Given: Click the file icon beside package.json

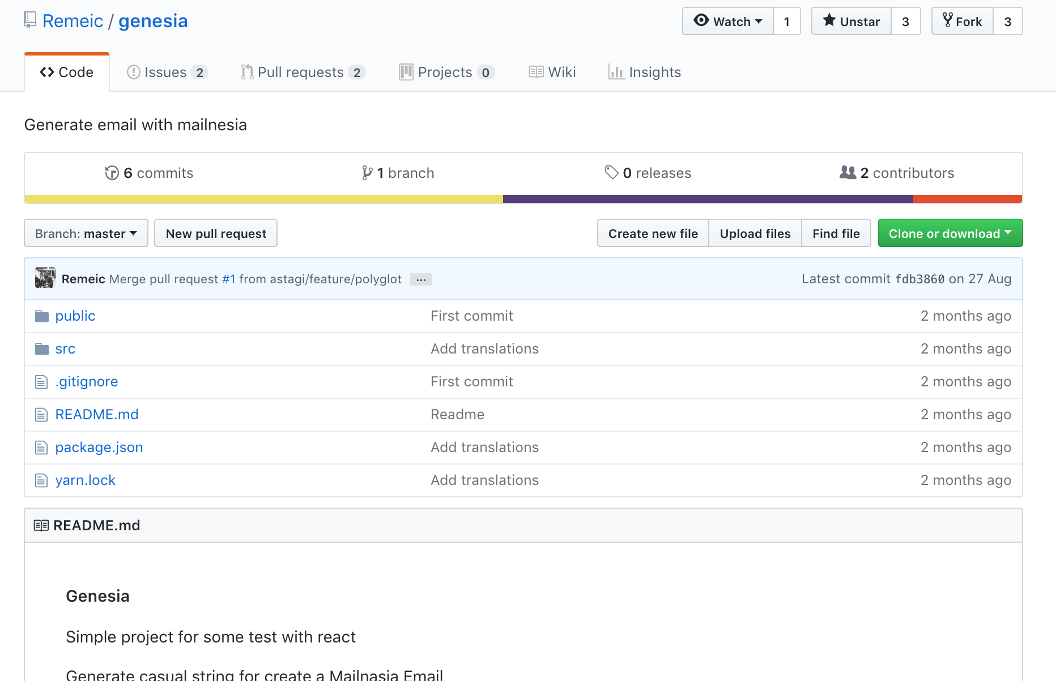Looking at the screenshot, I should click(41, 448).
